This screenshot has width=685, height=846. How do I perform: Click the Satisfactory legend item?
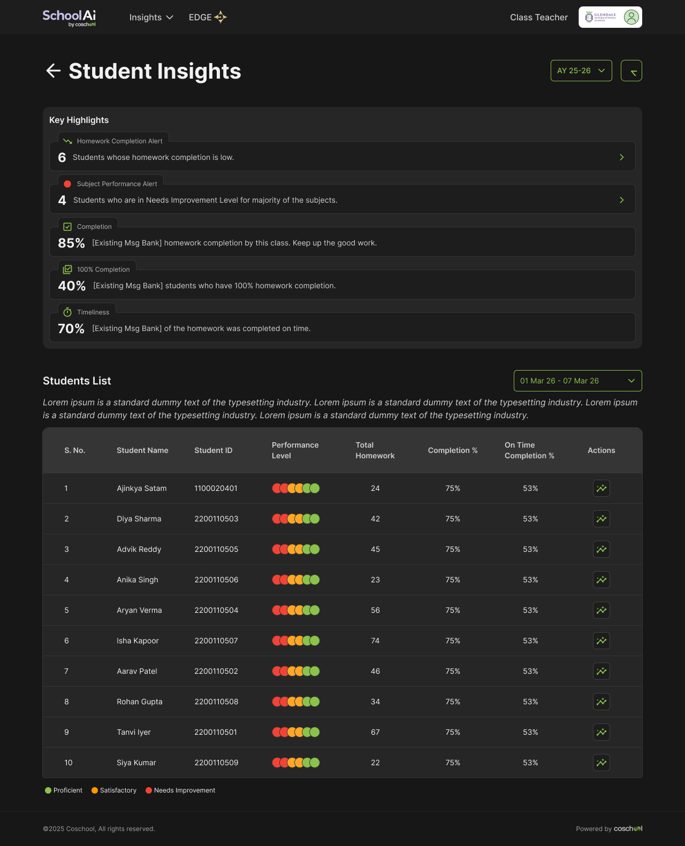[x=114, y=790]
